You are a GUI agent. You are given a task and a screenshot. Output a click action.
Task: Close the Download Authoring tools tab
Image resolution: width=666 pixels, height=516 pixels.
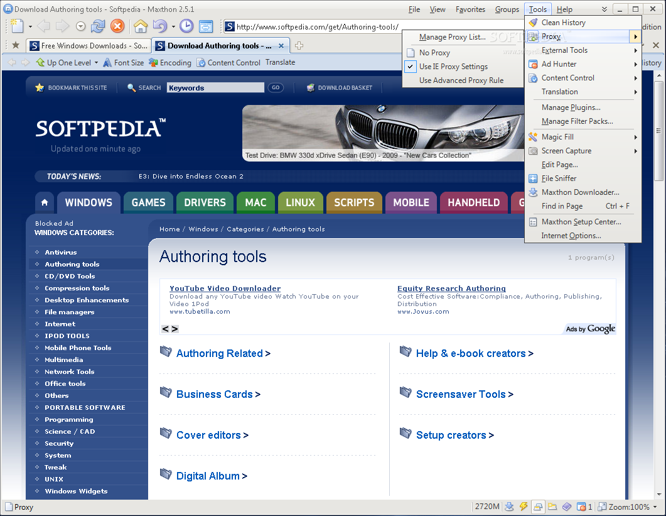coord(281,45)
